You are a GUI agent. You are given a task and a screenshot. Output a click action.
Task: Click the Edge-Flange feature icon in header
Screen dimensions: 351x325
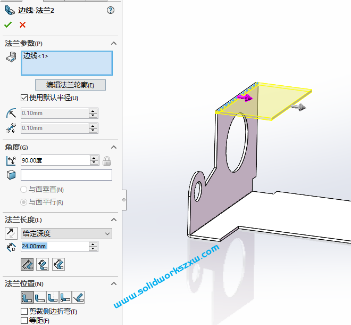[x=10, y=10]
